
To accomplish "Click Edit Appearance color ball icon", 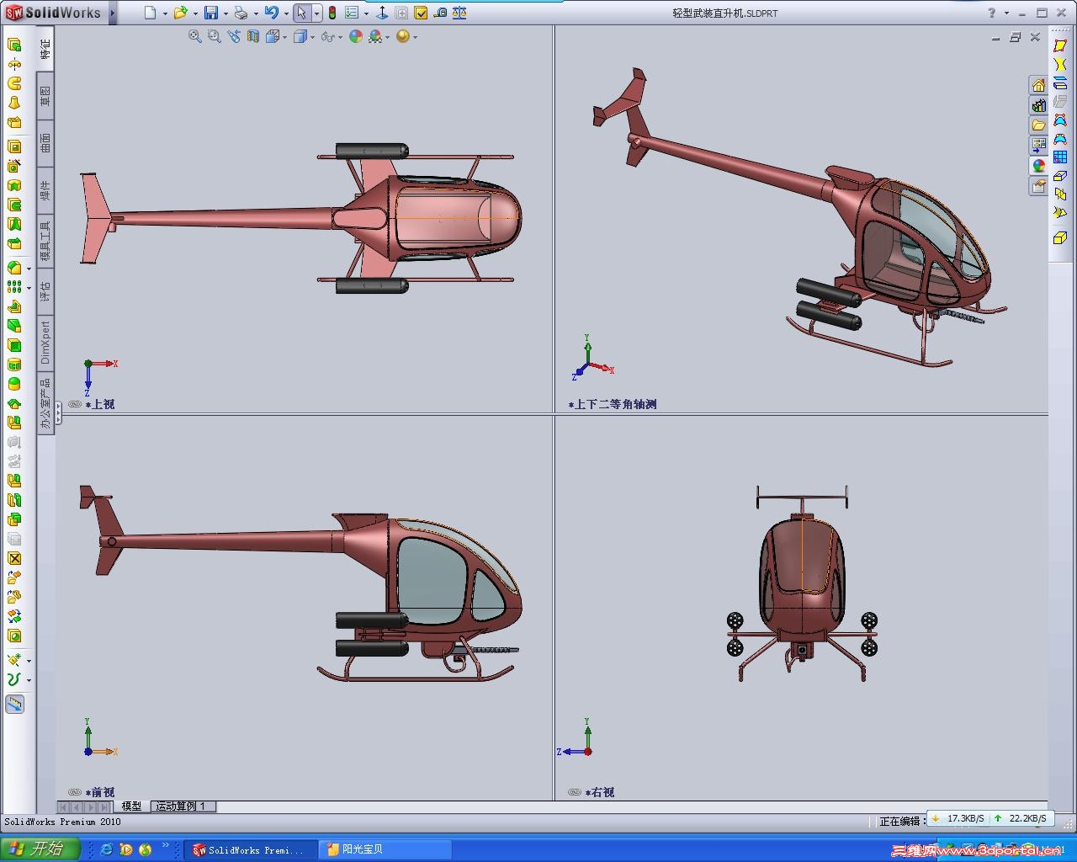I will click(x=356, y=36).
